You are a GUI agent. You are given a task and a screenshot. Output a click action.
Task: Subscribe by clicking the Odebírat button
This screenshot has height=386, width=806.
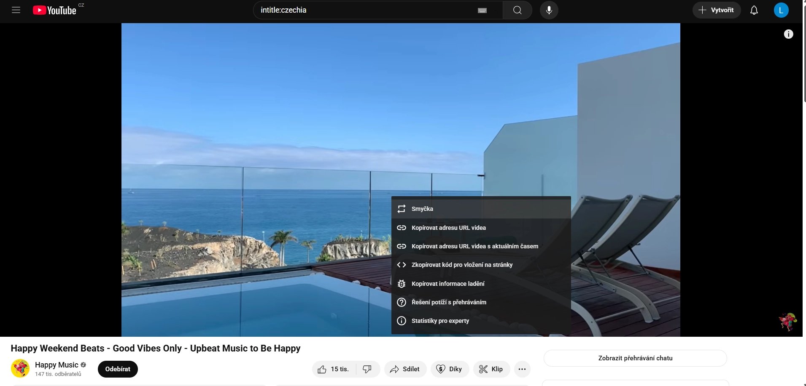[117, 369]
